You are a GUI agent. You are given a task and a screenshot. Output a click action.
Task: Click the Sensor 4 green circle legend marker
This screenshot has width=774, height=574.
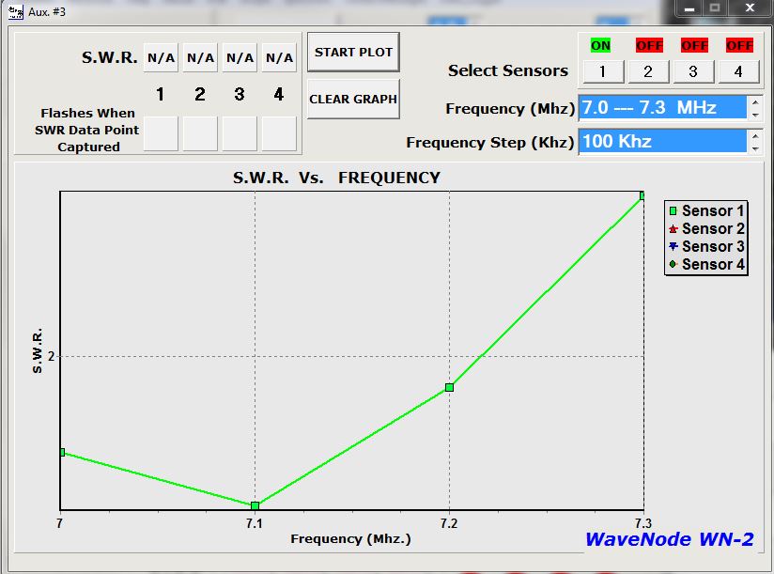coord(673,265)
